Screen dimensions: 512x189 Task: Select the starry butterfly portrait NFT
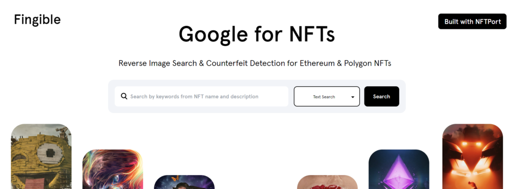pyautogui.click(x=184, y=182)
